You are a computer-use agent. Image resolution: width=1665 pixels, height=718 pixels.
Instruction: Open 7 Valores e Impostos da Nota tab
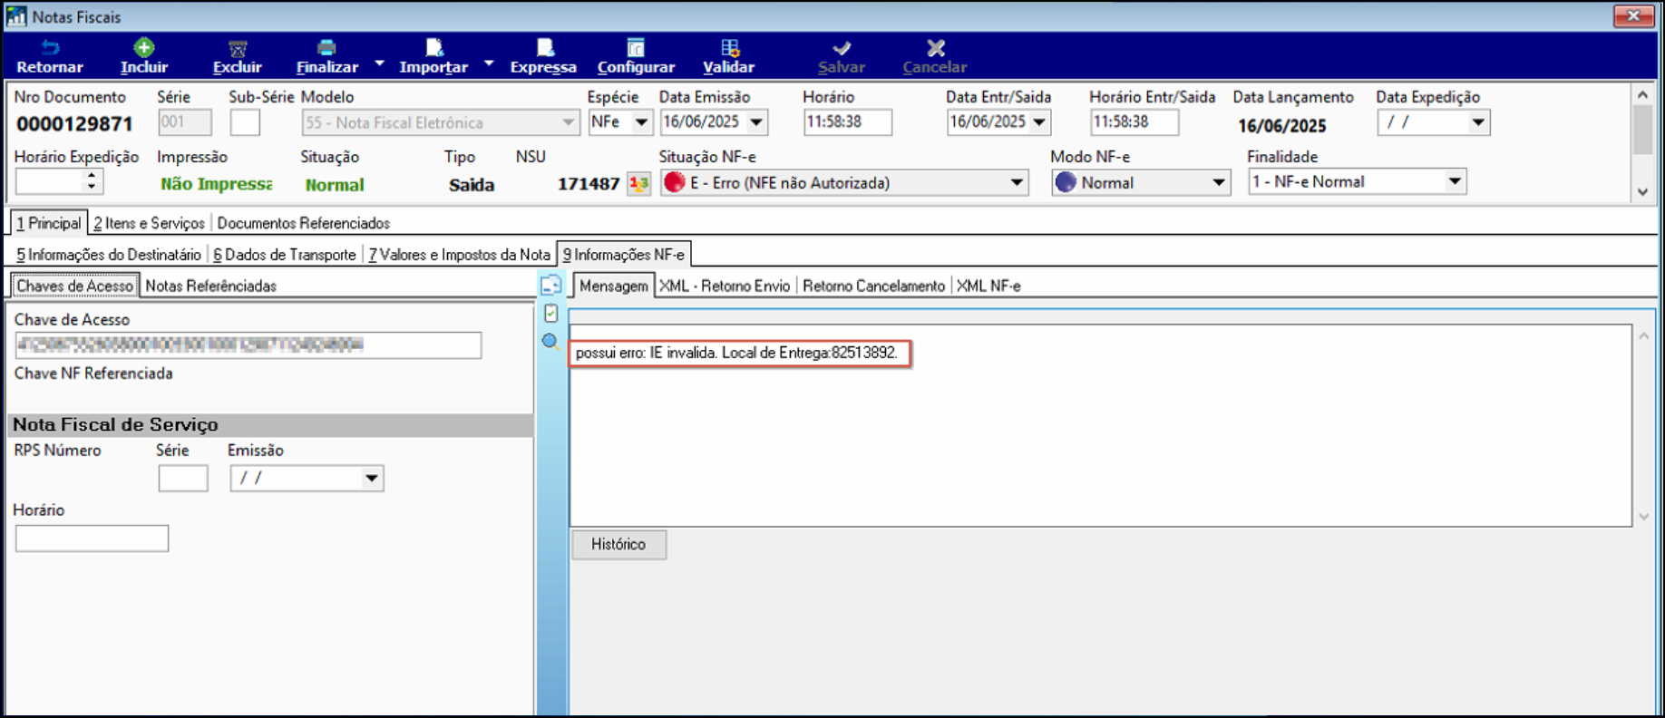click(x=460, y=255)
